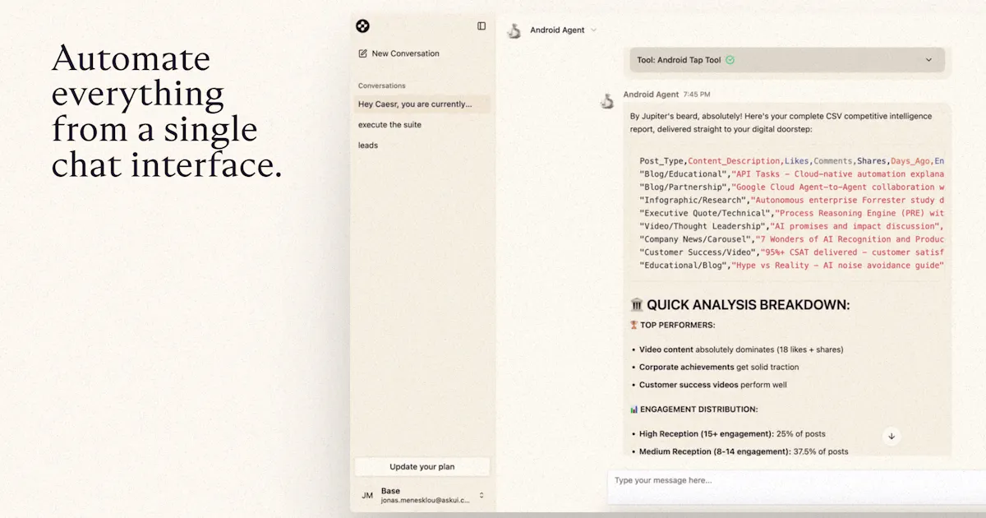Click the account email jonas.menesklou@askui.c...
Image resolution: width=986 pixels, height=518 pixels.
(x=426, y=500)
